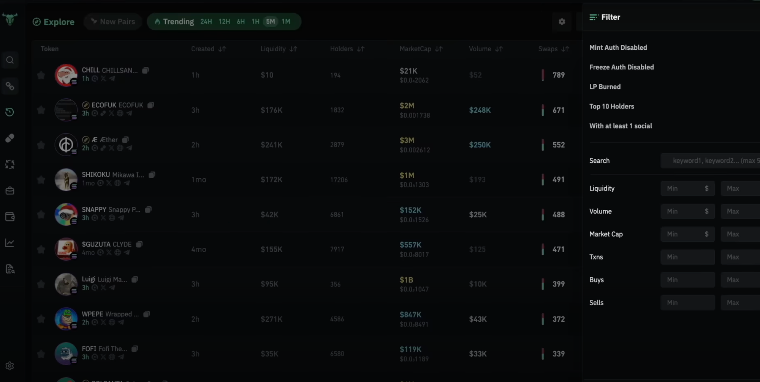
Task: Click the document-search icon in sidebar
Action: point(10,269)
